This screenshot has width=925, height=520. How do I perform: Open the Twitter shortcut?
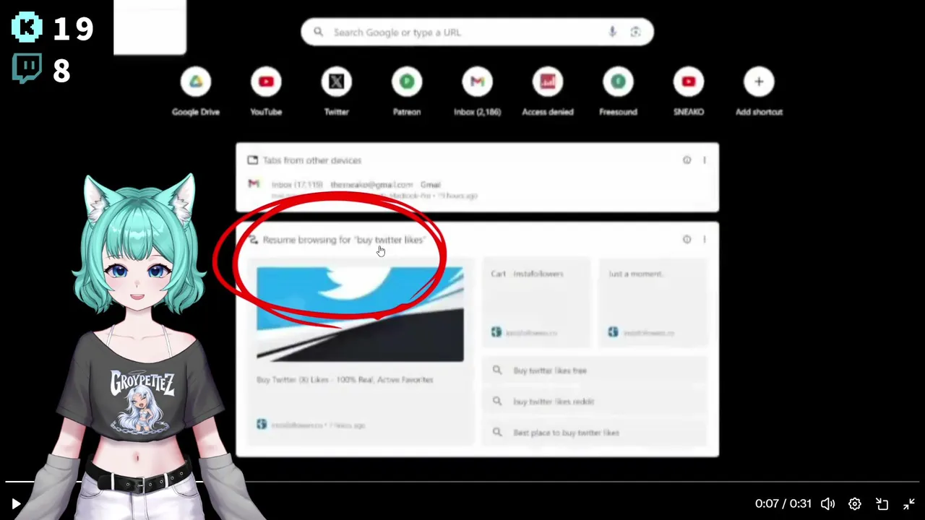click(336, 92)
